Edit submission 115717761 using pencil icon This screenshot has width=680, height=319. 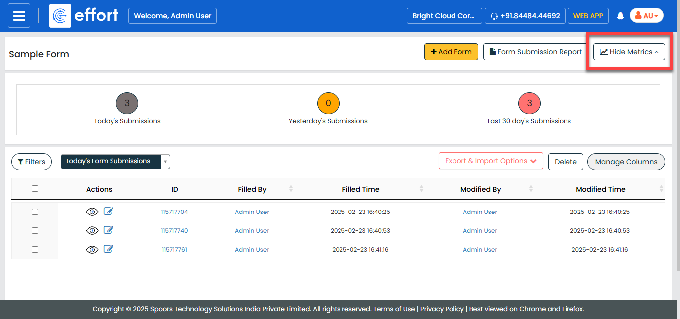click(x=109, y=249)
